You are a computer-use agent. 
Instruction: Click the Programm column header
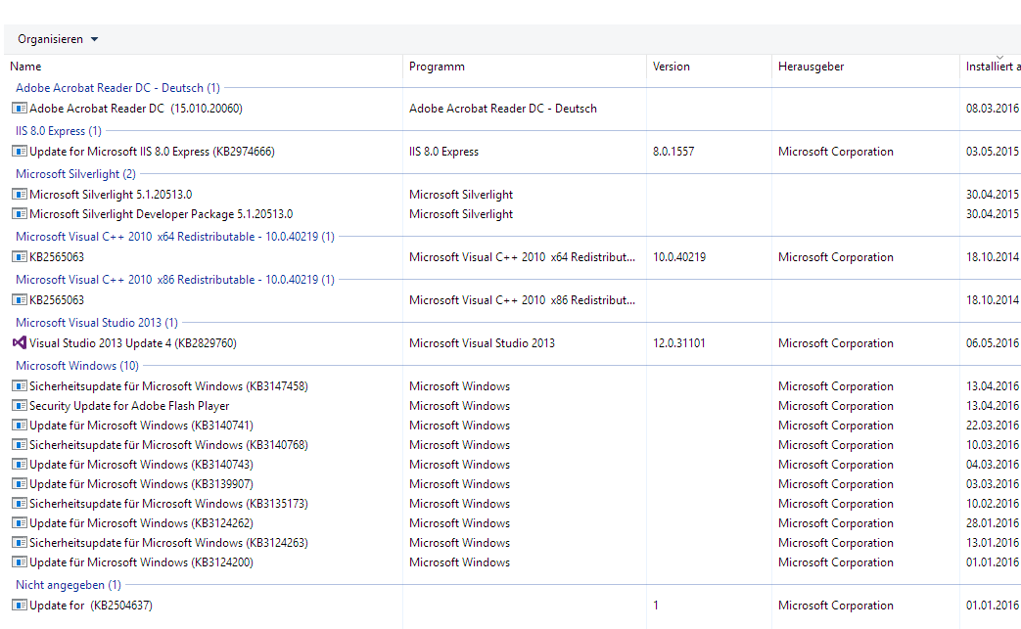[x=437, y=67]
